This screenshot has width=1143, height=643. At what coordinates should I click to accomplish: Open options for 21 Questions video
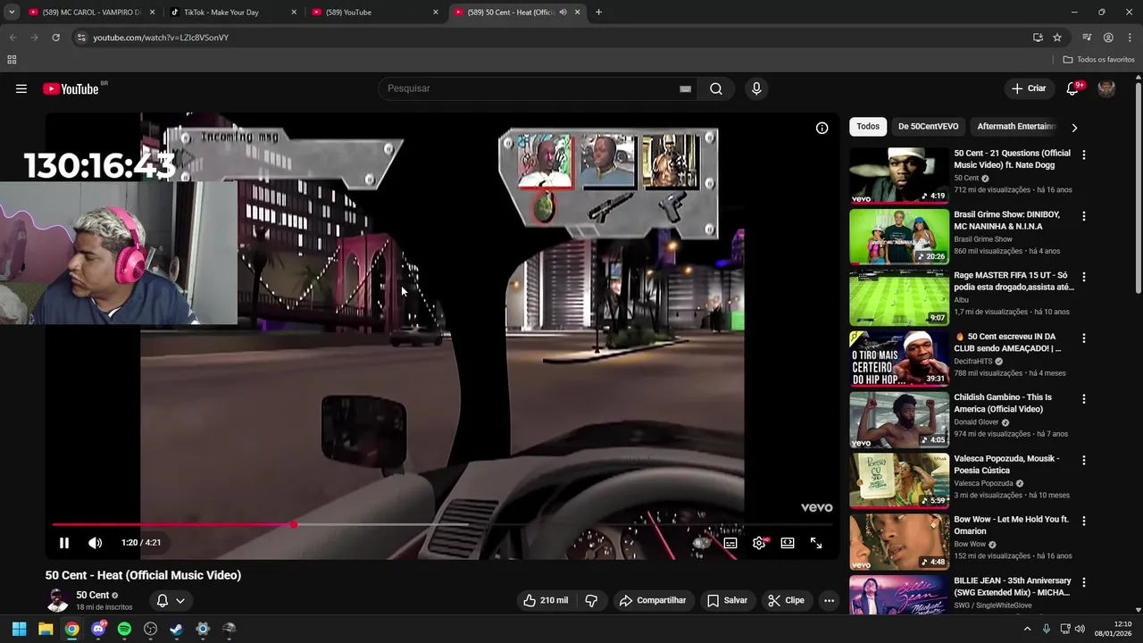1084,155
